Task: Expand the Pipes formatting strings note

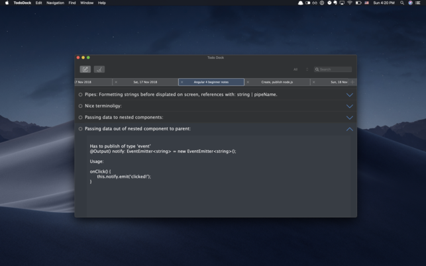Action: [350, 95]
